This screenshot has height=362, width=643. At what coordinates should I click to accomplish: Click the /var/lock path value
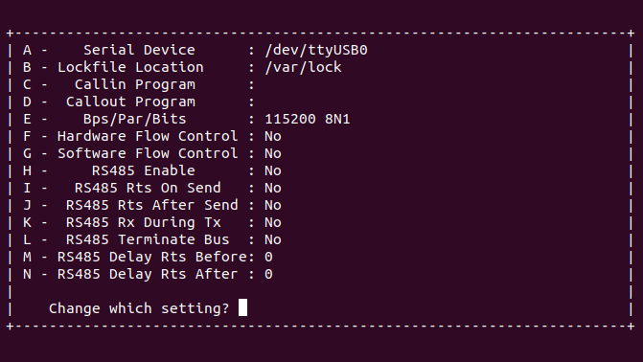[x=303, y=67]
